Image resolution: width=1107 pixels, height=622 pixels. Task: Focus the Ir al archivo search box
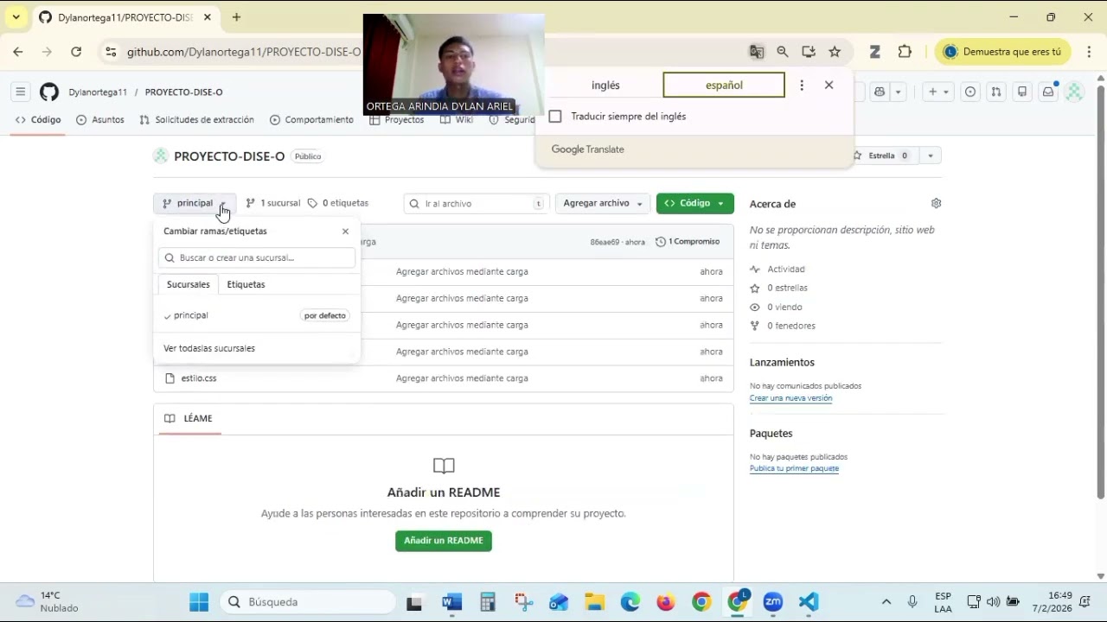[x=477, y=204]
